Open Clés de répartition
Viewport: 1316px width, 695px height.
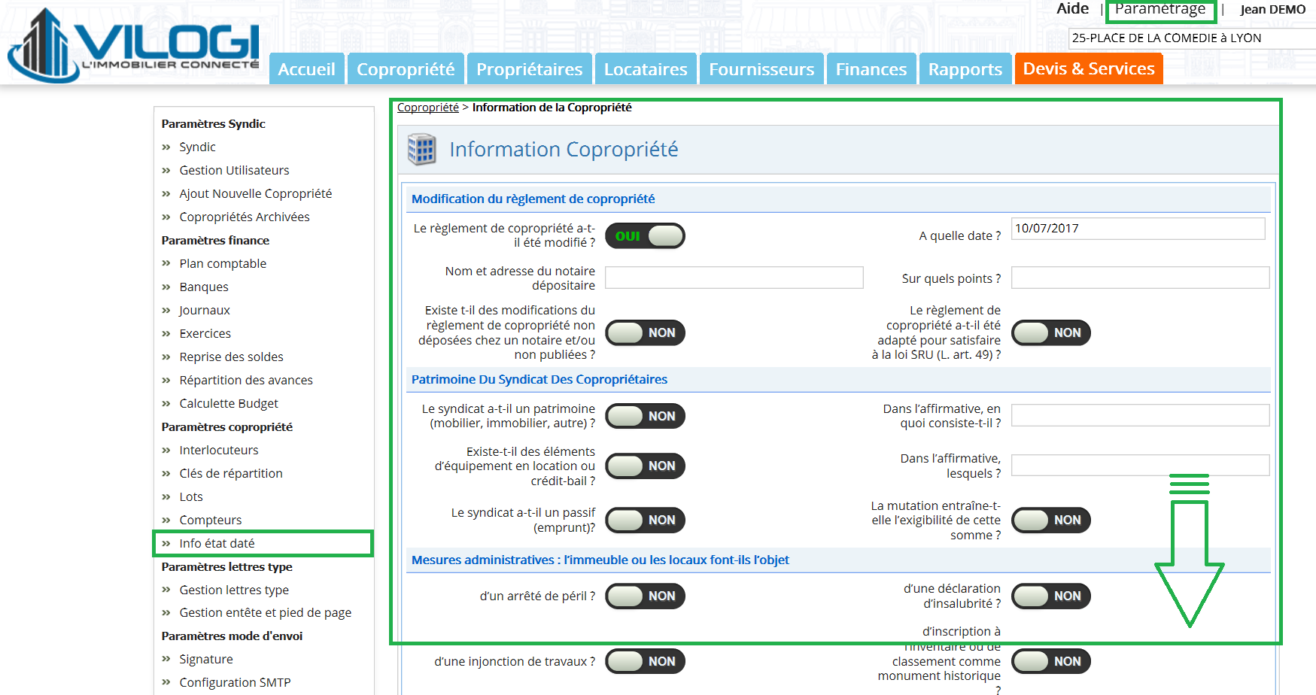tap(231, 473)
